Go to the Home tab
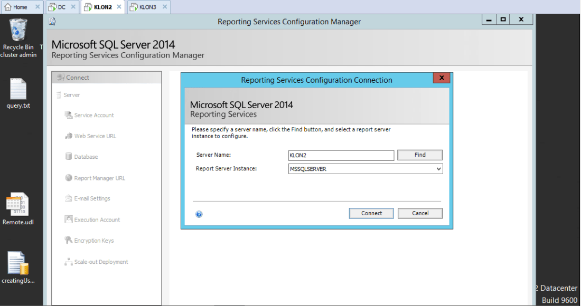Screen dimensions: 581x306 20,7
